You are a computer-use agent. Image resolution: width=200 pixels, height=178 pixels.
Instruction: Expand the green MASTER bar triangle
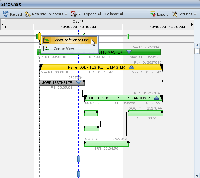point(129,52)
